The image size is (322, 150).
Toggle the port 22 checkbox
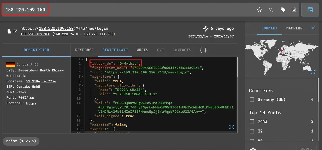coord(252,131)
